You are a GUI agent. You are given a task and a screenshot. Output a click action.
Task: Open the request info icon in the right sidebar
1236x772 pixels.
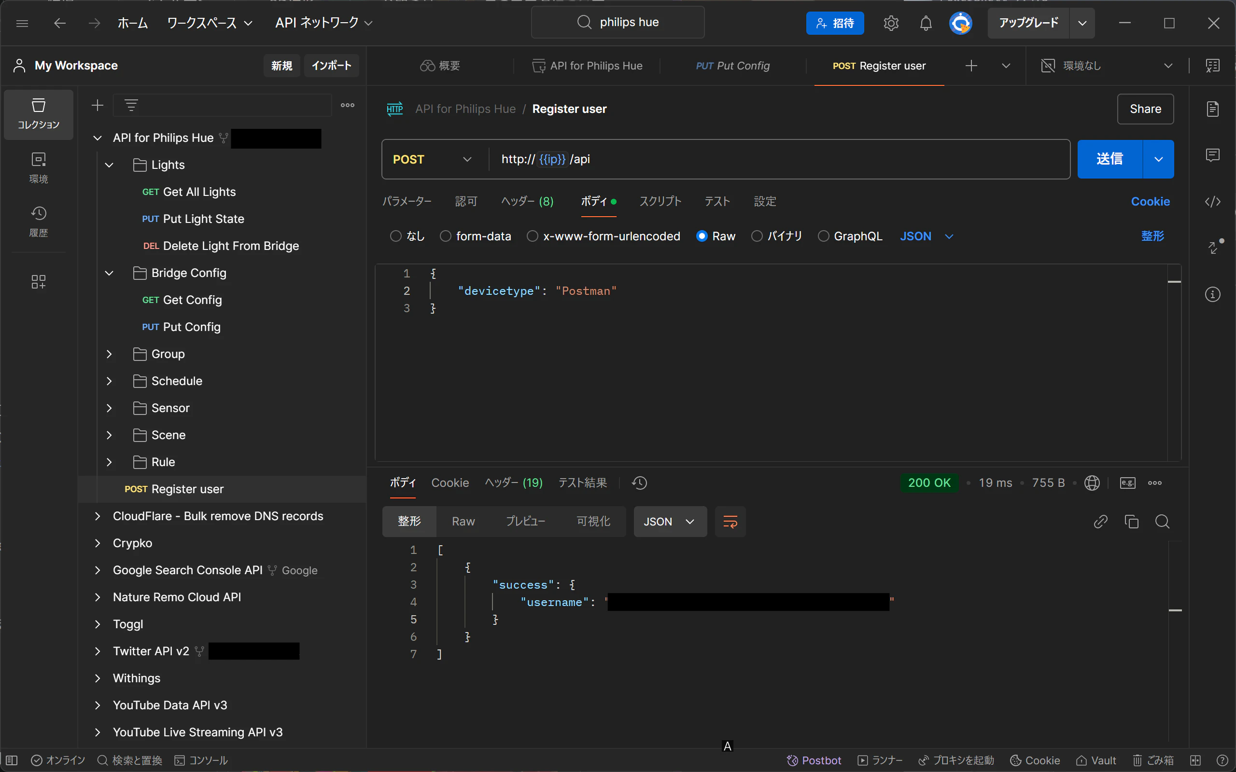click(1212, 295)
